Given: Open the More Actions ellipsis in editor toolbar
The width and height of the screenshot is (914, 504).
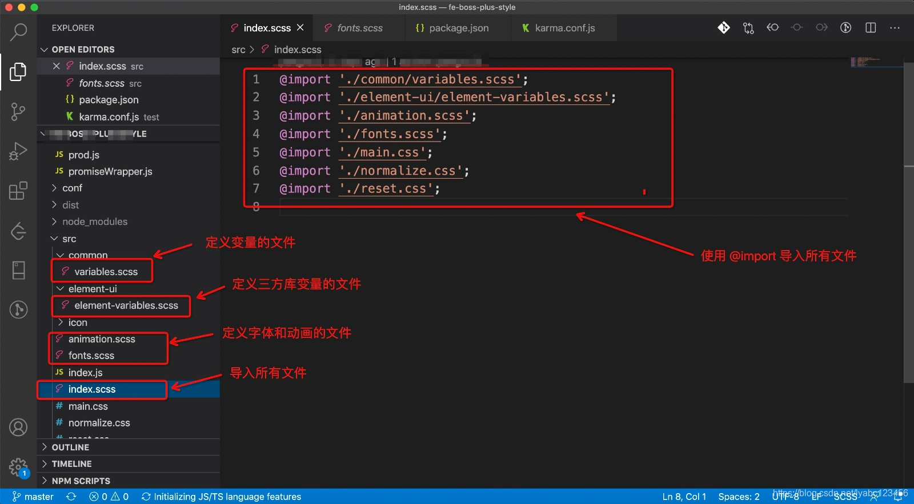Looking at the screenshot, I should tap(895, 27).
